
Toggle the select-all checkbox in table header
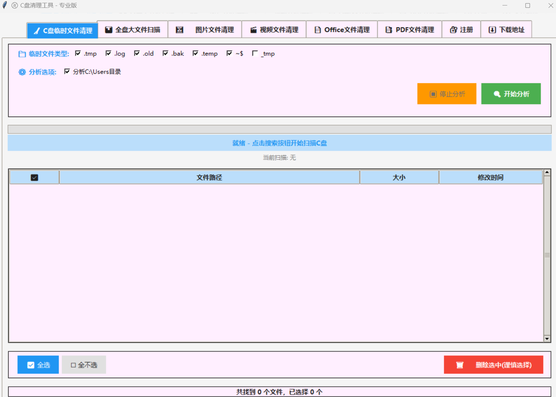point(34,177)
